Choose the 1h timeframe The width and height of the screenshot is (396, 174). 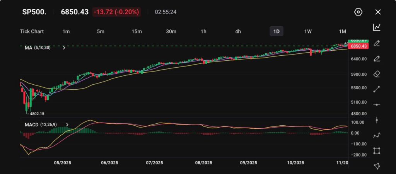[x=203, y=31]
